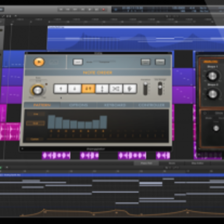Adjust the Variation slider
Screen dimensions: 224x224
click(145, 89)
